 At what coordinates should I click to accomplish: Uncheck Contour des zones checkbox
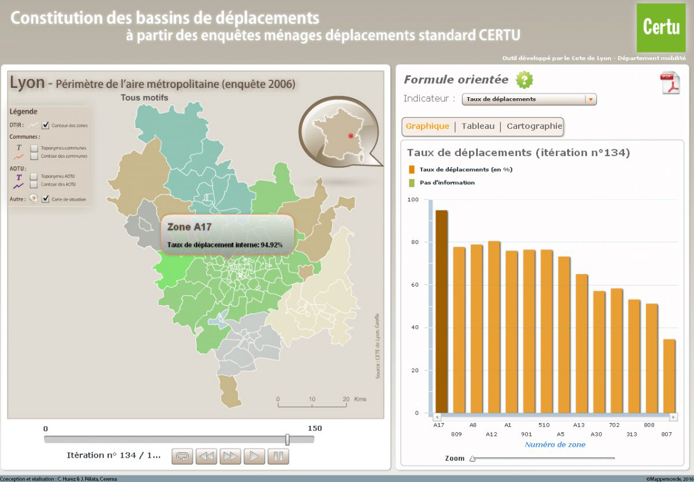coord(46,125)
